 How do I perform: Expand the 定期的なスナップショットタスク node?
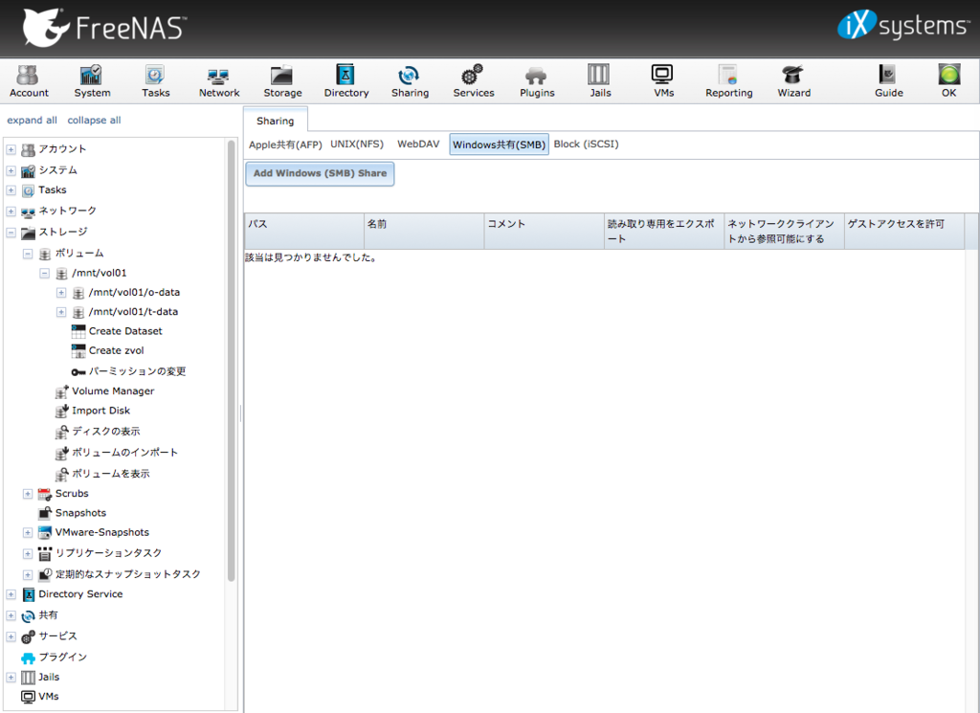(28, 574)
